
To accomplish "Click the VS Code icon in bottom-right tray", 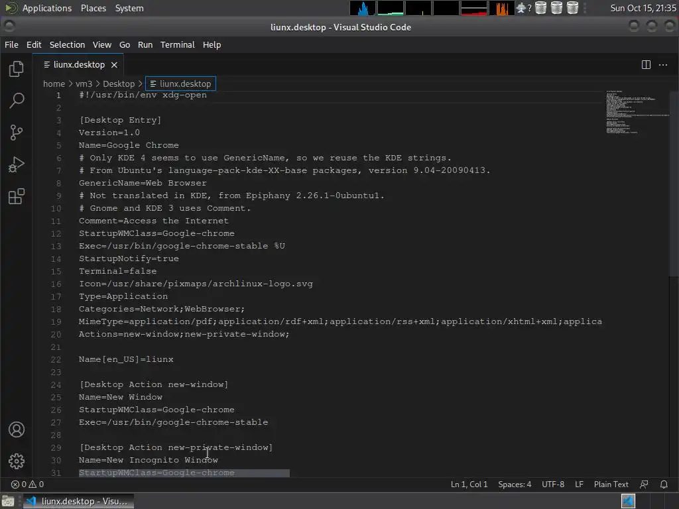I will [x=628, y=501].
